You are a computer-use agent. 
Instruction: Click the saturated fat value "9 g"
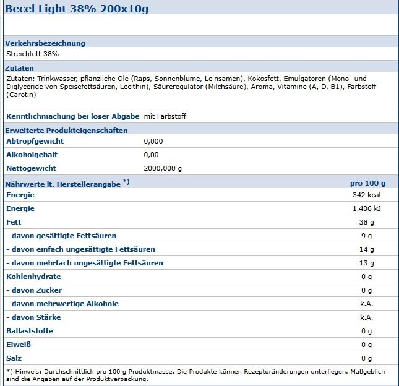click(x=366, y=236)
